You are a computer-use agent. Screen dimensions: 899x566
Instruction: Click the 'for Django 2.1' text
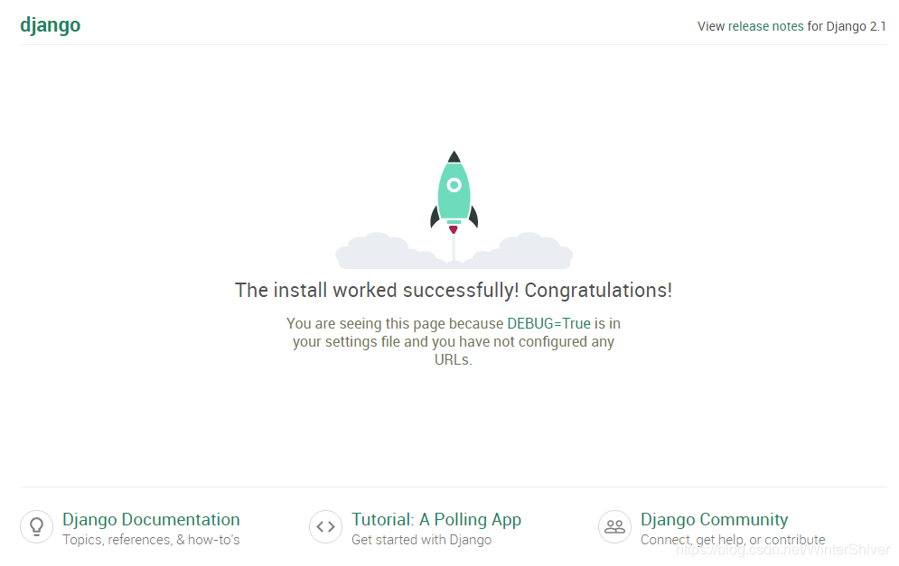tap(847, 26)
